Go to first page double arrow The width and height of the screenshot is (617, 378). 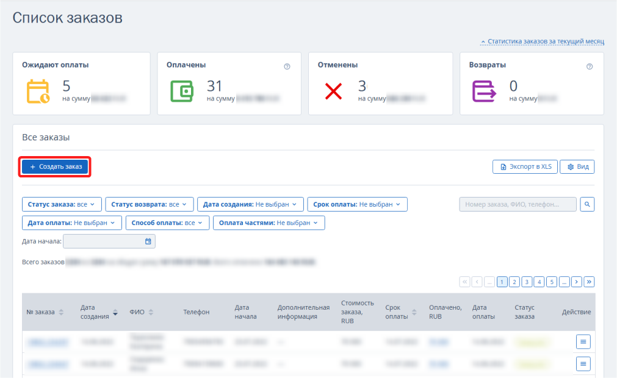point(464,282)
